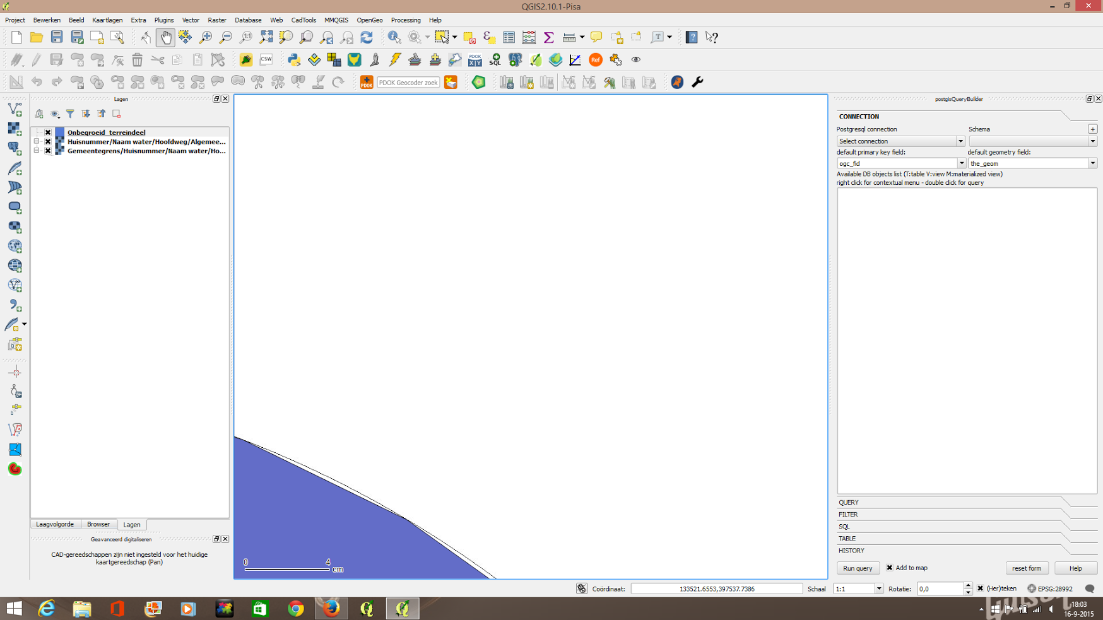The height and width of the screenshot is (620, 1103).
Task: Toggle extents display icon beside Coördinaat
Action: point(582,588)
